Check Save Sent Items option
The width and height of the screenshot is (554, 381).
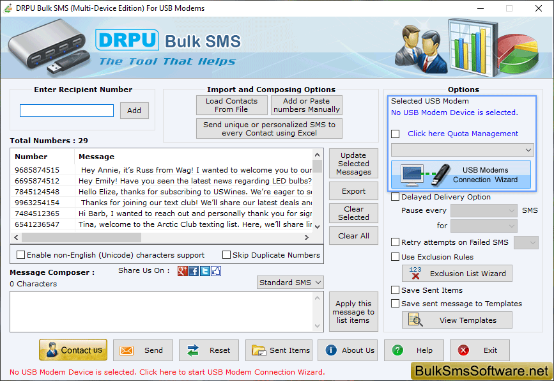coord(396,290)
